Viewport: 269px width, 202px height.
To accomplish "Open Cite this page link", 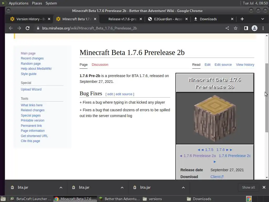I will [30, 141].
